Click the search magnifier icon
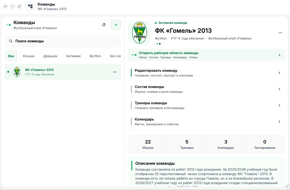 (11, 41)
